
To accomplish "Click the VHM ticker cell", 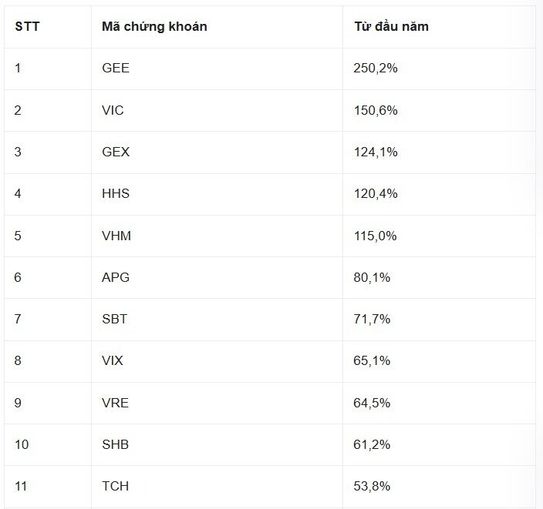I will click(x=116, y=236).
